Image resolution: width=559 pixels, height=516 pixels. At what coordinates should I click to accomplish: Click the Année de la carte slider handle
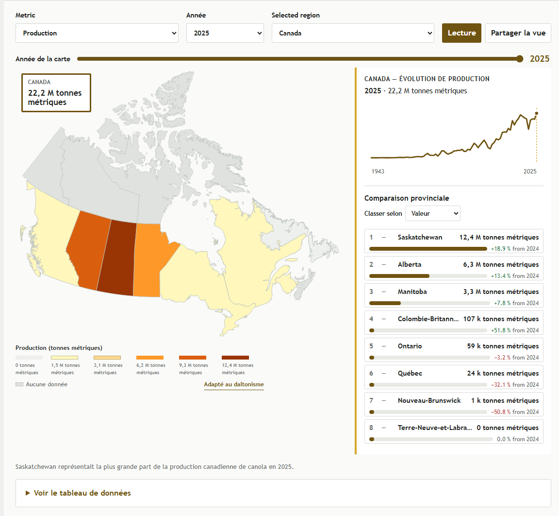pyautogui.click(x=520, y=59)
